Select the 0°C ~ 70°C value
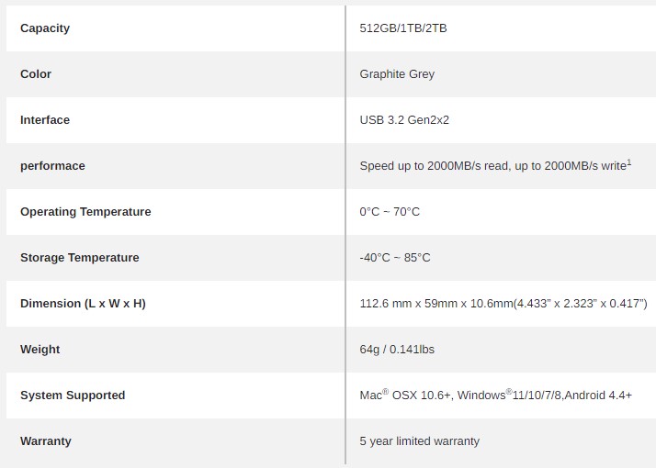The image size is (656, 468). pyautogui.click(x=389, y=212)
